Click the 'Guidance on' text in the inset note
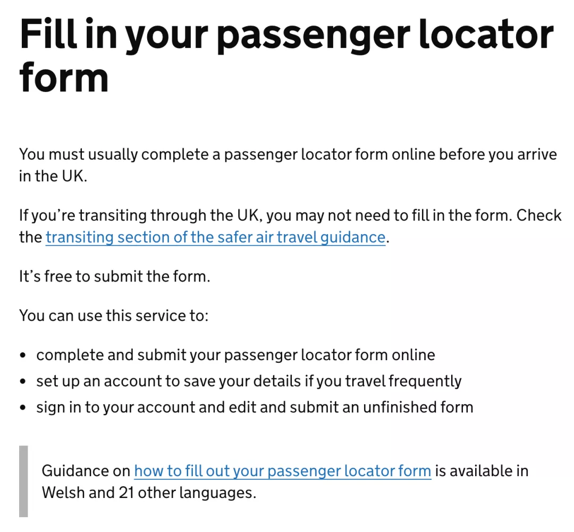This screenshot has height=532, width=574. [x=86, y=471]
